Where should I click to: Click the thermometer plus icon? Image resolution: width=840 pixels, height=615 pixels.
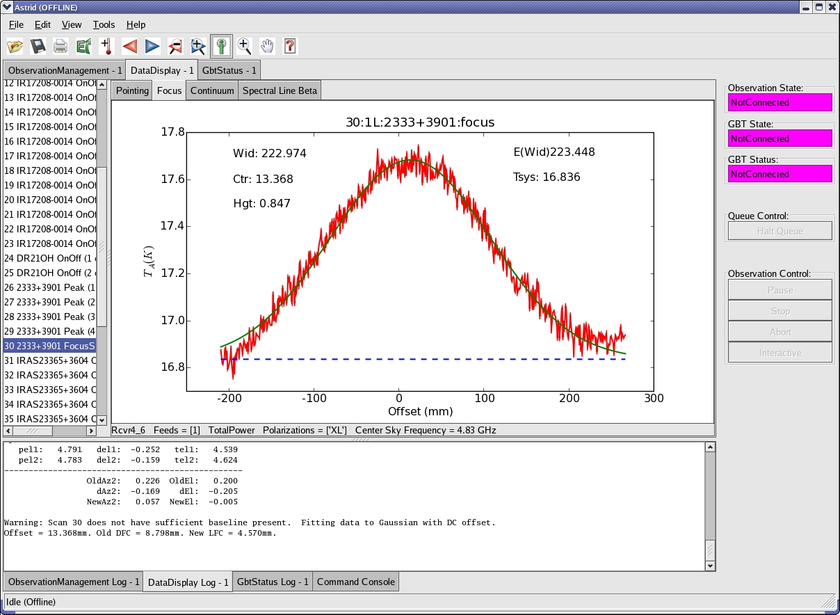point(106,47)
